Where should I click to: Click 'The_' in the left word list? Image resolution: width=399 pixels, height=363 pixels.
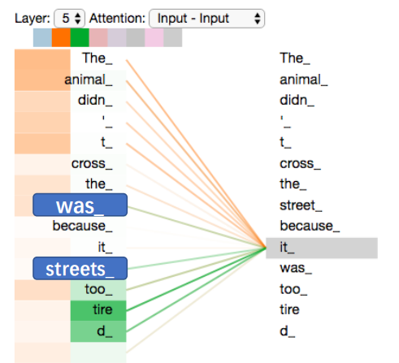click(x=98, y=58)
